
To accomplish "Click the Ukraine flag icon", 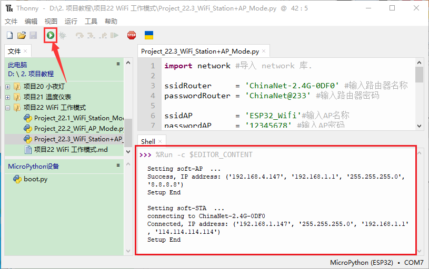I will [x=149, y=35].
